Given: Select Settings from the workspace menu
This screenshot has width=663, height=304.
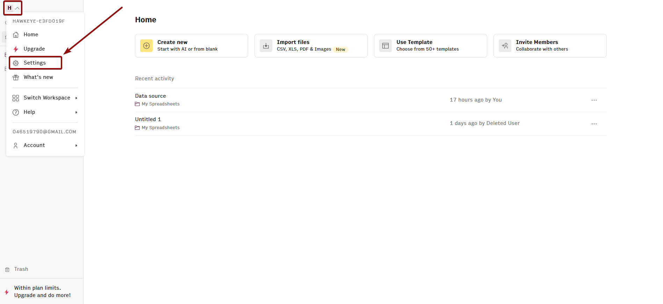Looking at the screenshot, I should 35,63.
